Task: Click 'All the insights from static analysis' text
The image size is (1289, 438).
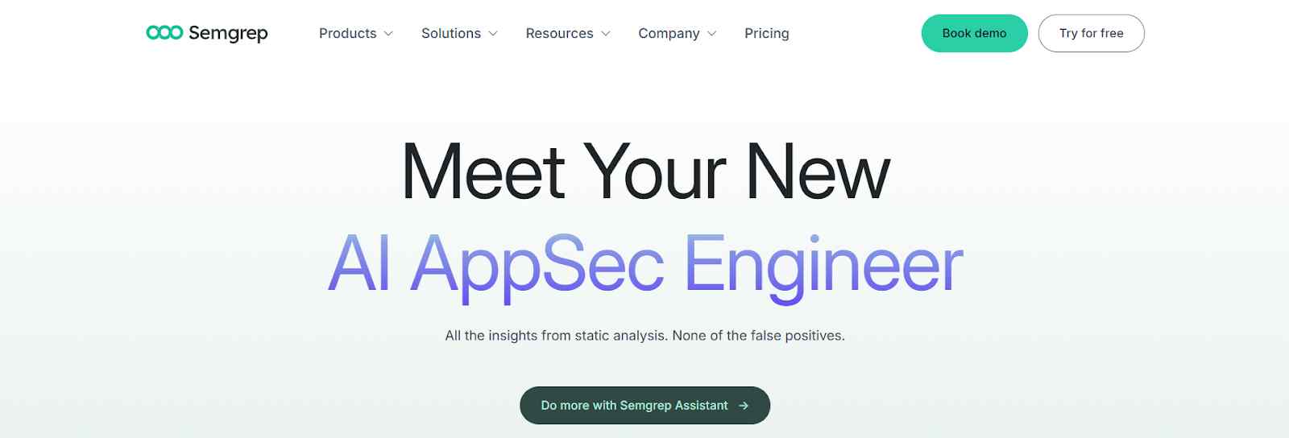Action: pyautogui.click(x=556, y=336)
